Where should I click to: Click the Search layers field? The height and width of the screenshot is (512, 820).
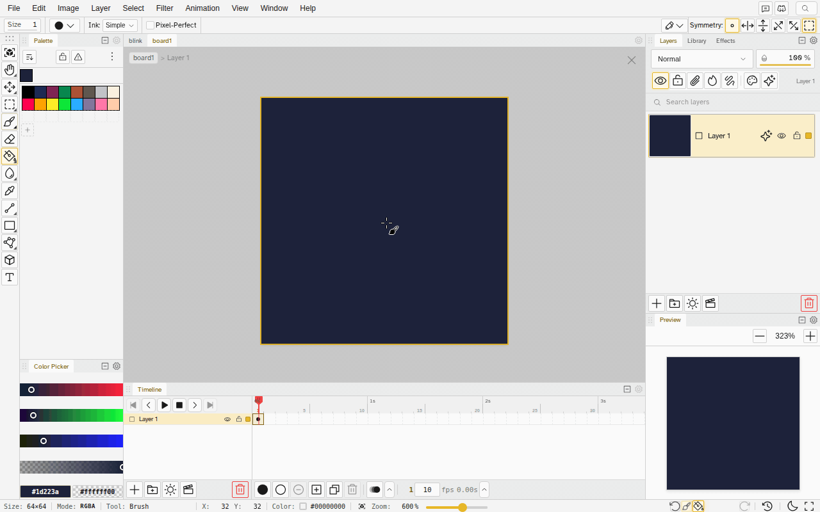coord(732,102)
